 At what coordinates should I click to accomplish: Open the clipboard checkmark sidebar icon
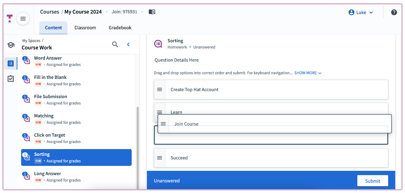tap(11, 79)
